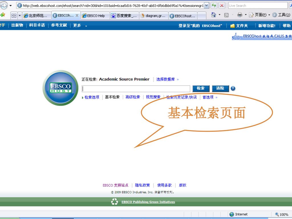
Task: Click the address bar URL field
Action: point(111,6)
